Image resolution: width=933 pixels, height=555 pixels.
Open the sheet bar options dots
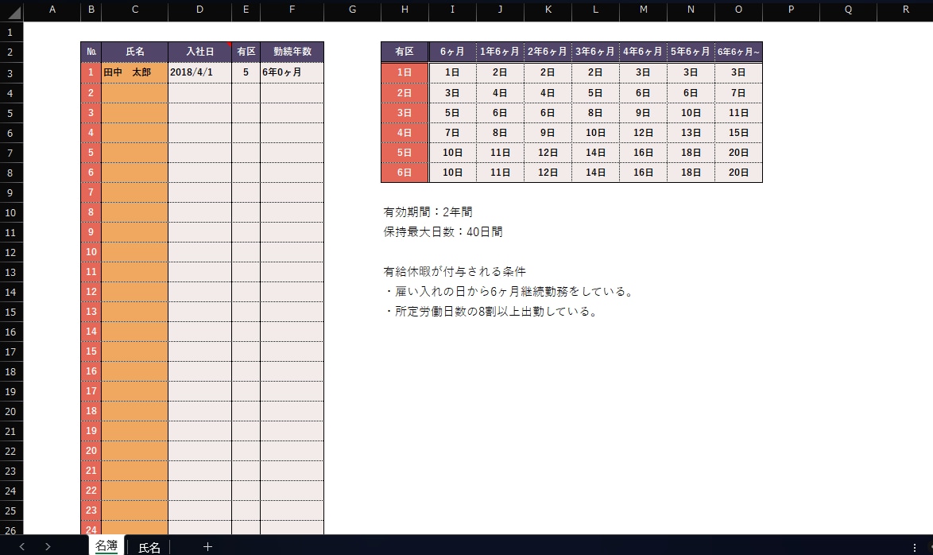(915, 547)
